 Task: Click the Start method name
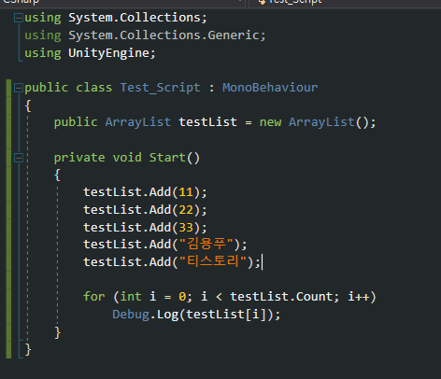click(x=167, y=158)
